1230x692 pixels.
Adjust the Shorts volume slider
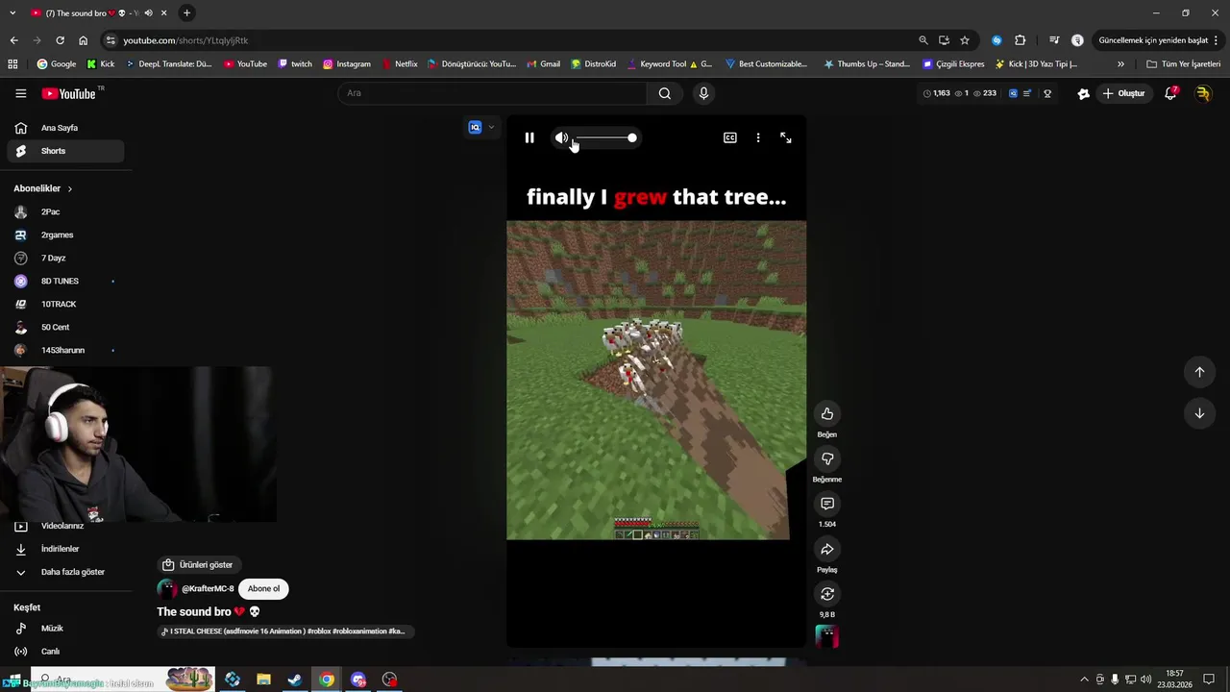pyautogui.click(x=605, y=137)
